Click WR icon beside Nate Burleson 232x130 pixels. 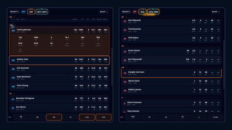pos(13,78)
